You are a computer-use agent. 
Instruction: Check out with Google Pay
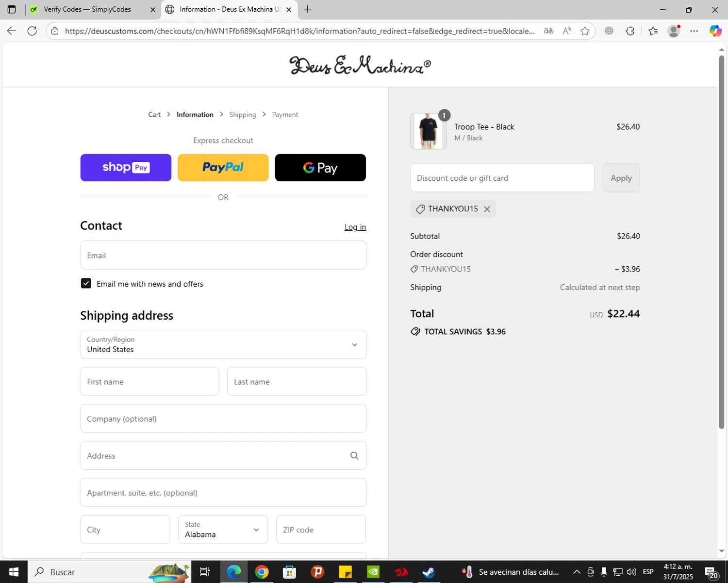(x=320, y=168)
